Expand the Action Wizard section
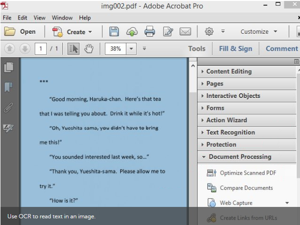Image resolution: width=300 pixels, height=225 pixels. pyautogui.click(x=247, y=120)
